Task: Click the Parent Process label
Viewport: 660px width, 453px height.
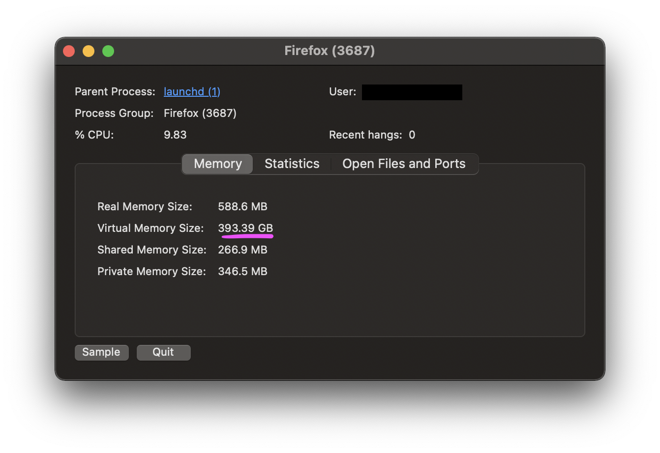Action: [x=115, y=92]
